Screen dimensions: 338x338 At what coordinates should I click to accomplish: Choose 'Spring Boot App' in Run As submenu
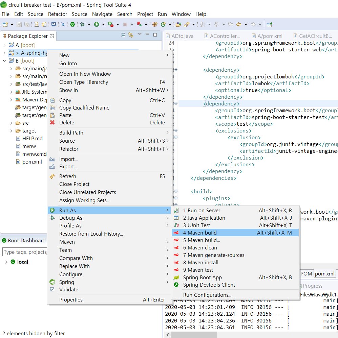pyautogui.click(x=202, y=277)
